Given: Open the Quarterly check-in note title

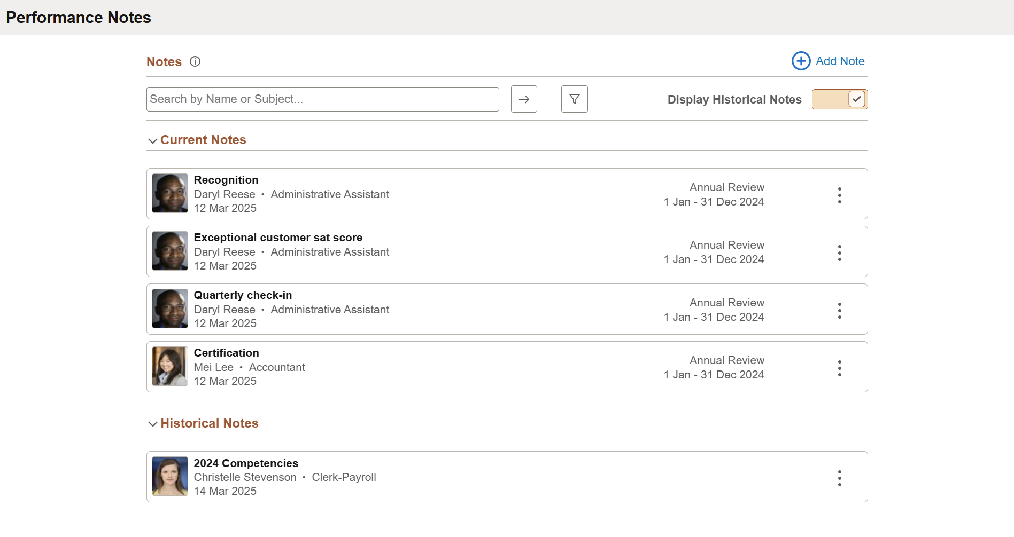Looking at the screenshot, I should 243,295.
